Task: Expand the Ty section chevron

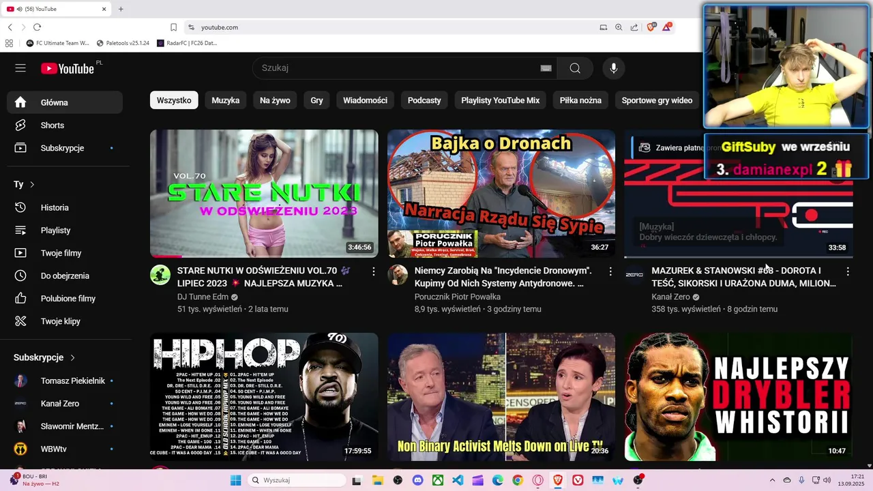Action: click(x=32, y=185)
